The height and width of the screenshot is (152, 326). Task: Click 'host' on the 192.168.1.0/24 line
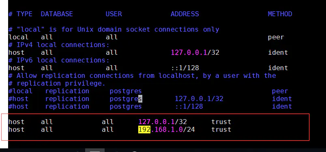pyautogui.click(x=16, y=129)
